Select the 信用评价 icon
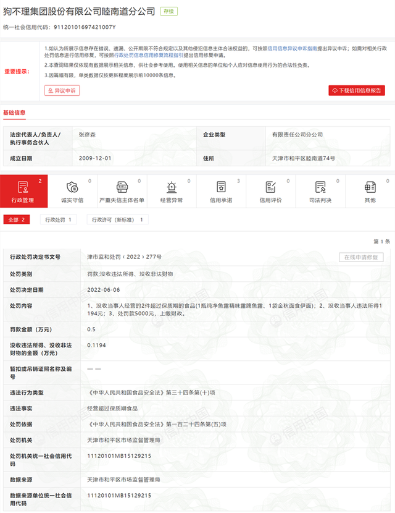The width and height of the screenshot is (395, 513). pyautogui.click(x=270, y=187)
